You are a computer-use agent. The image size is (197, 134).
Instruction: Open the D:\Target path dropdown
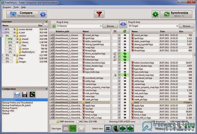point(177,26)
